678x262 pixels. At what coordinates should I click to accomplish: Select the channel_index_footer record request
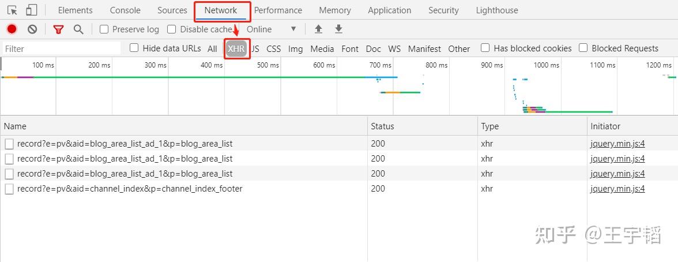[130, 189]
